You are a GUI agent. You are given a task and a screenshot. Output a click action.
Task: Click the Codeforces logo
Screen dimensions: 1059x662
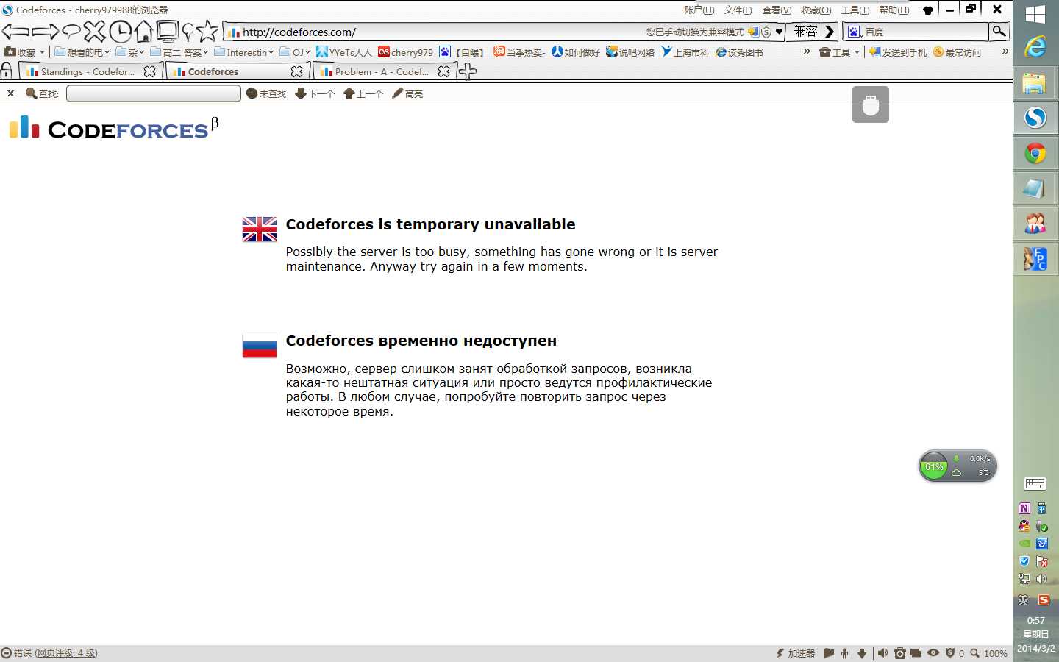coord(113,127)
